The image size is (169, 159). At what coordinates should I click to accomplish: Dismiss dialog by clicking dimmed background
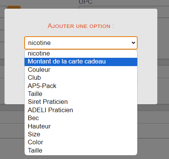coord(163,126)
